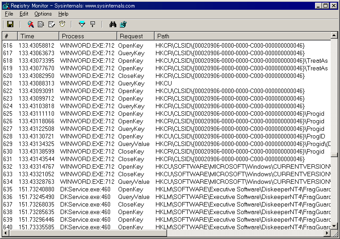Click OpenKey request in row 623
Screen dimensions: 340x239
tap(131, 98)
